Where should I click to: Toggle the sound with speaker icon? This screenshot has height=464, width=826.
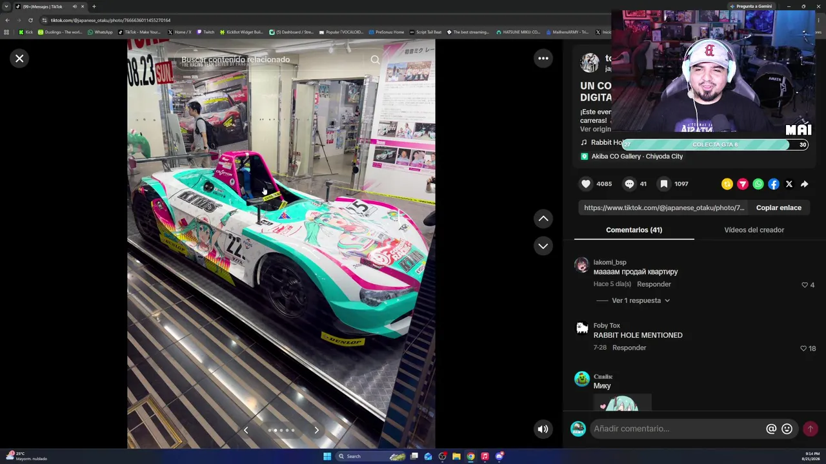point(543,429)
